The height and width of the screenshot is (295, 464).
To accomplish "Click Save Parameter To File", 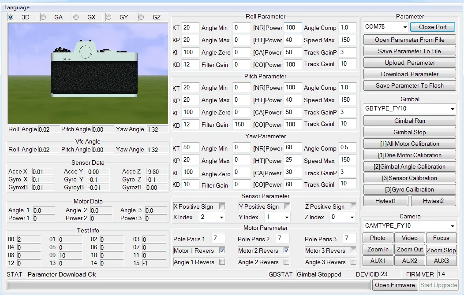I will coord(410,51).
